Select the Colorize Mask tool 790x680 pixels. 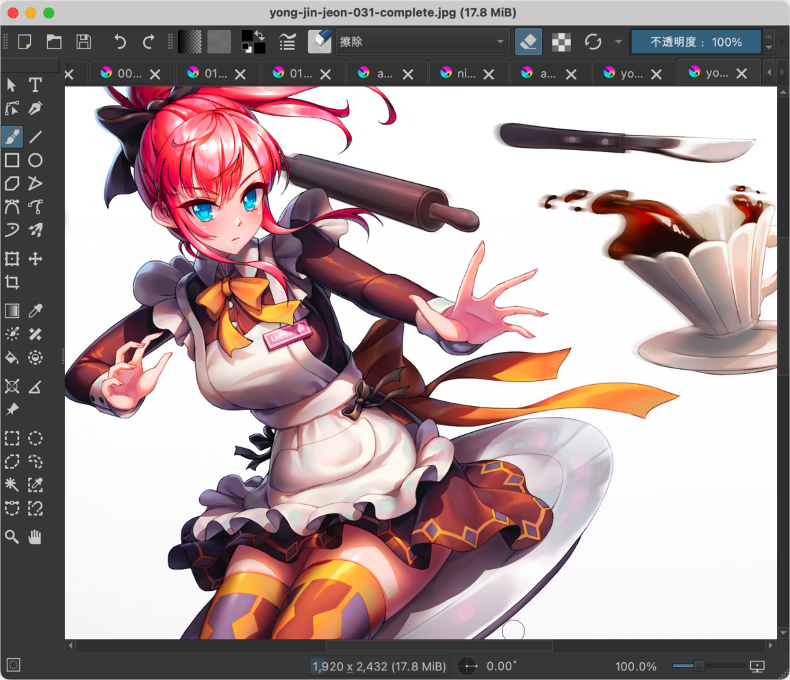12,334
